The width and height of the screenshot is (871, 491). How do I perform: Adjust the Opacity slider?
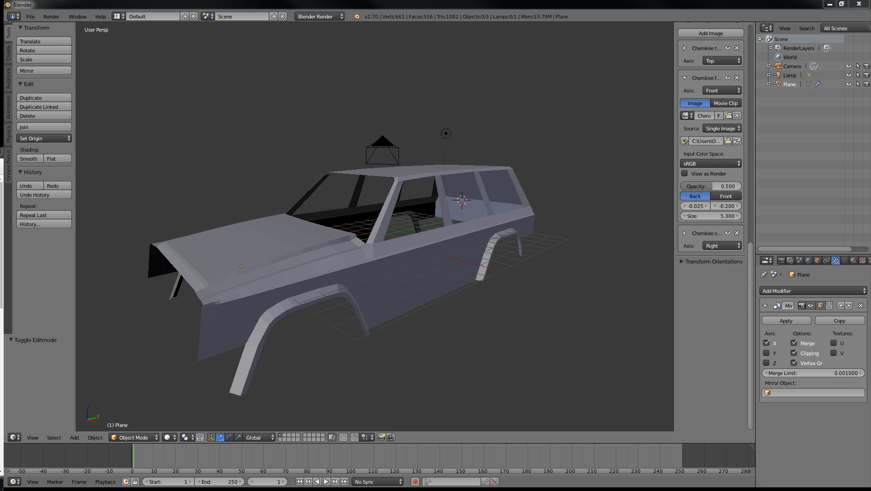(711, 186)
